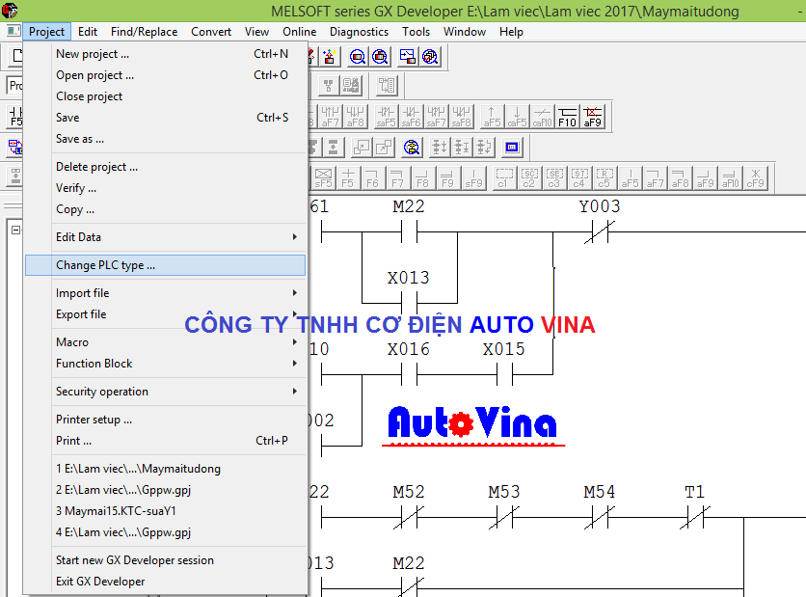Open the Diagnostics menu
806x597 pixels.
coord(359,32)
